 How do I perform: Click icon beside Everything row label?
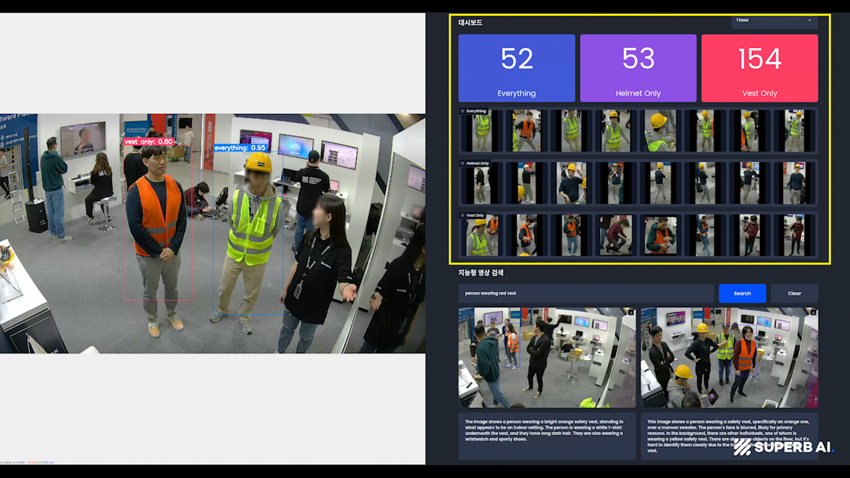click(x=463, y=111)
